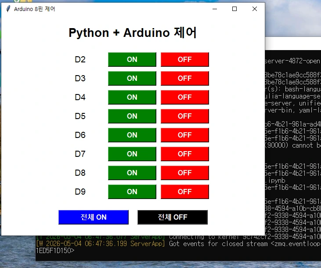Hit the OFF button in the D7 row
The height and width of the screenshot is (268, 321).
point(185,154)
